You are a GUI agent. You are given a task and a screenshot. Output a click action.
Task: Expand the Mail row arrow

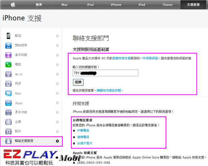pyautogui.click(x=57, y=93)
